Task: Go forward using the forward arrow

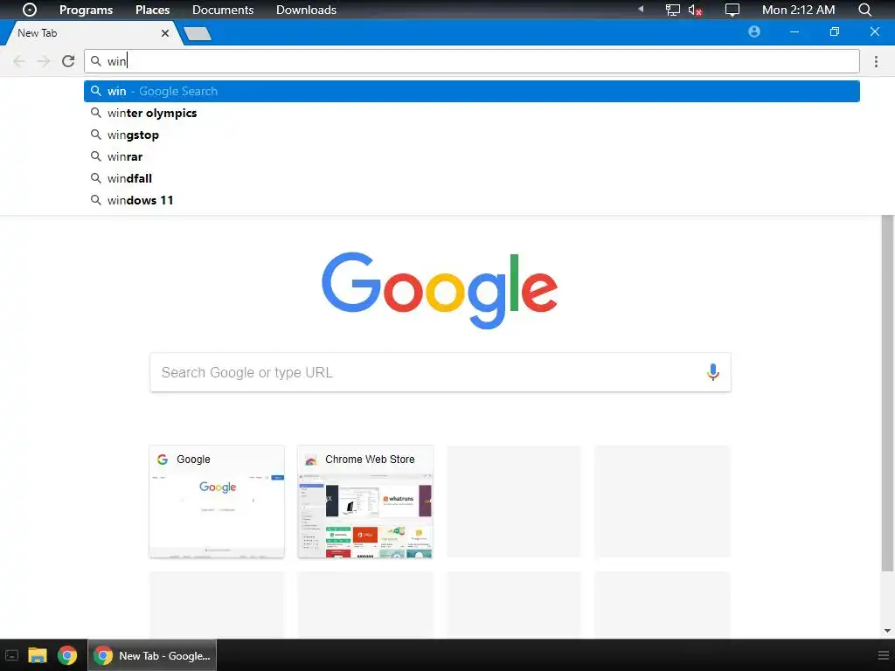Action: [x=44, y=61]
